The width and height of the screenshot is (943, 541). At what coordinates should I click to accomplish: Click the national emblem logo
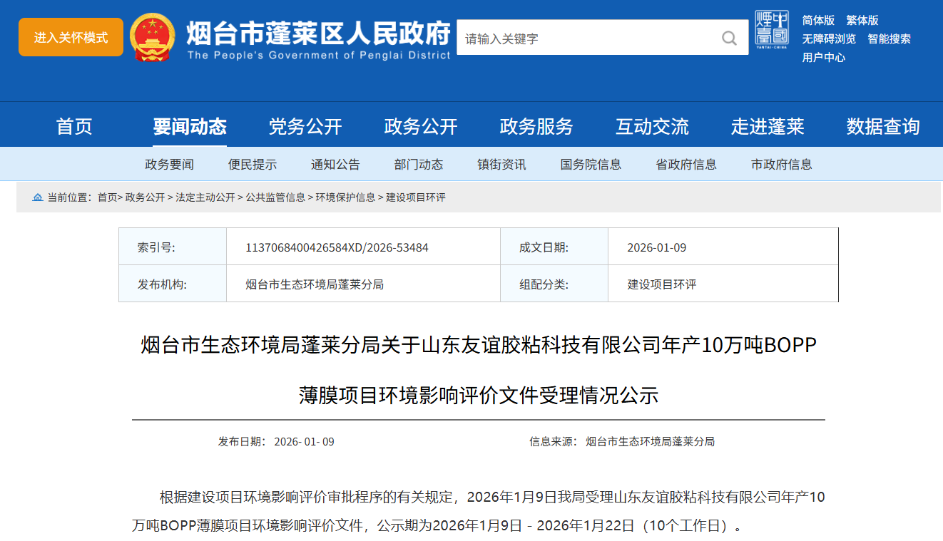(x=152, y=37)
